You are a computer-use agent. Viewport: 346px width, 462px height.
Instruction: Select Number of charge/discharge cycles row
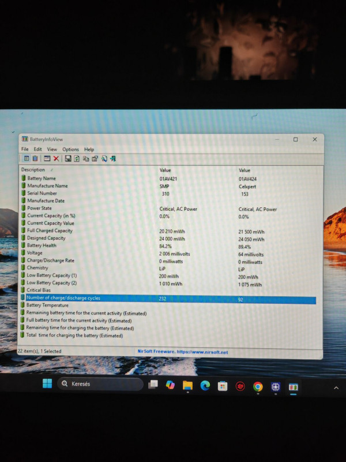[168, 299]
